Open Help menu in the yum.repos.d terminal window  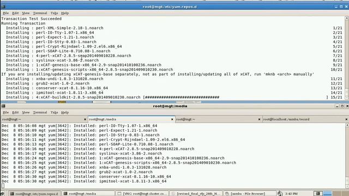(x=65, y=13)
